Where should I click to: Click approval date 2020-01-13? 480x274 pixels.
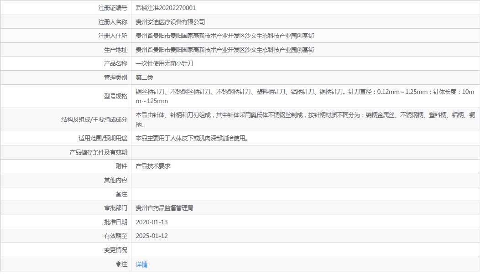coord(151,222)
